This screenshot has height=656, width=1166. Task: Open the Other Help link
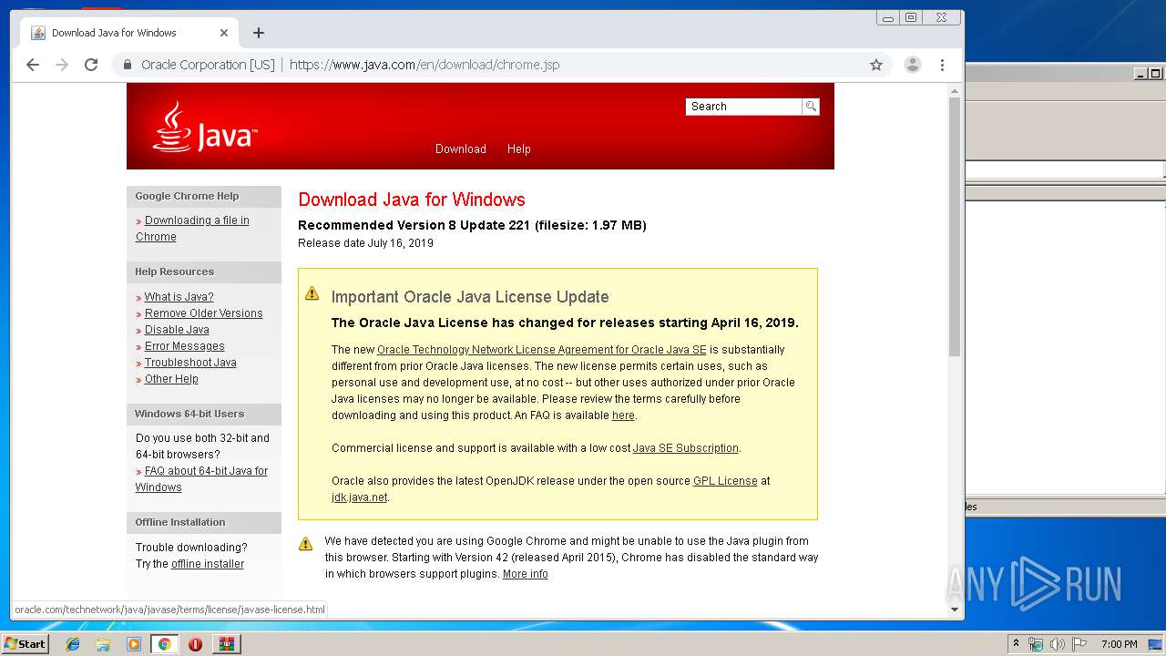[x=171, y=379]
